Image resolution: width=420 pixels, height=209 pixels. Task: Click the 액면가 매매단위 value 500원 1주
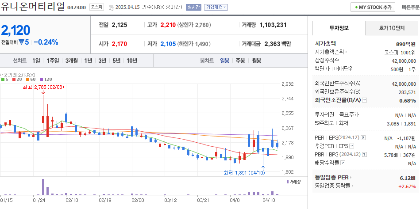coord(403,69)
